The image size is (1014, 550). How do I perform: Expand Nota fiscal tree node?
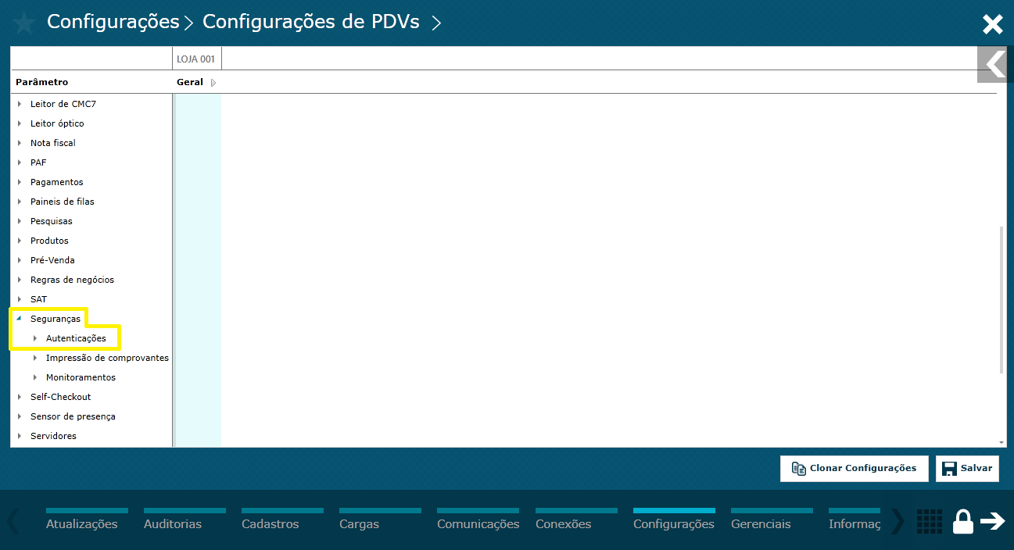[x=20, y=143]
